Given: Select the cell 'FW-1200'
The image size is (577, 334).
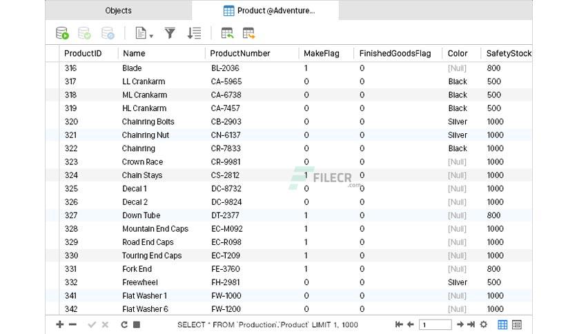Looking at the screenshot, I should [226, 309].
